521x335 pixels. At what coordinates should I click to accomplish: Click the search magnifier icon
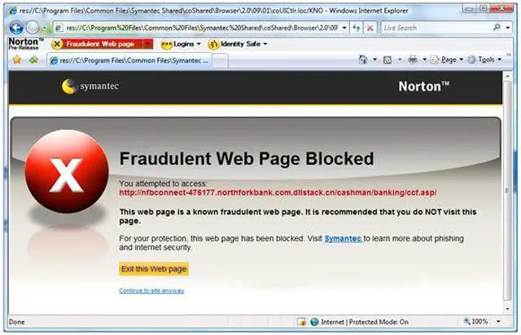click(496, 27)
